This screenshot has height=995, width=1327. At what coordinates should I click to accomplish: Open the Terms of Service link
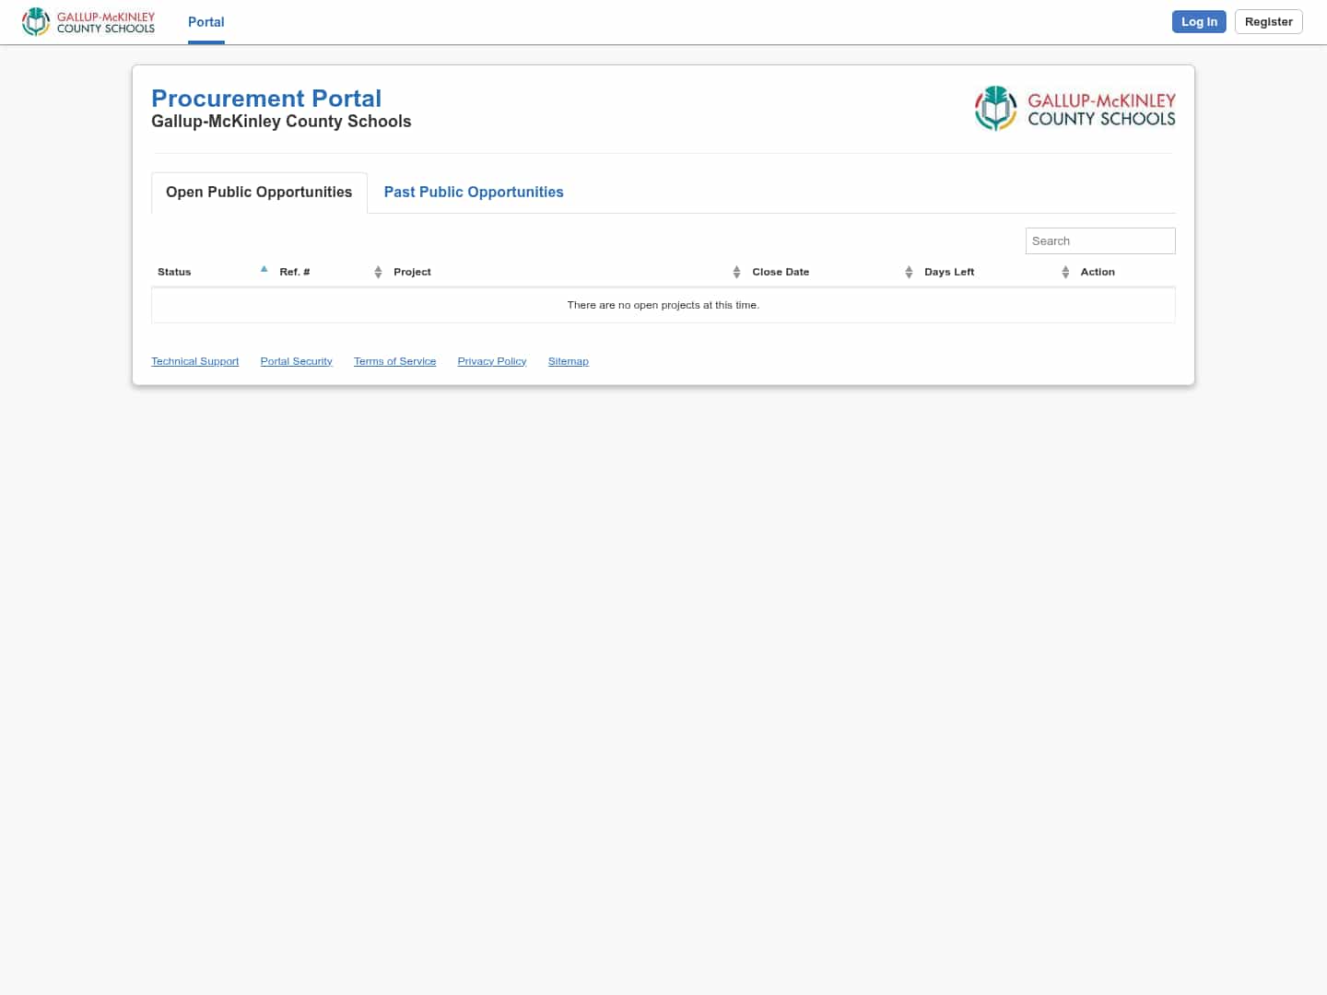coord(394,361)
